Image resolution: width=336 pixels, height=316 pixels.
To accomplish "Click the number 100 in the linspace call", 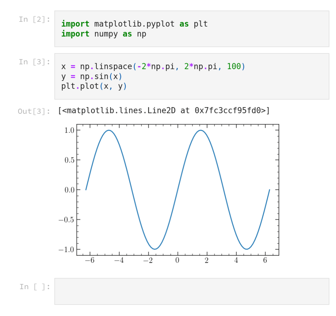I will point(234,67).
